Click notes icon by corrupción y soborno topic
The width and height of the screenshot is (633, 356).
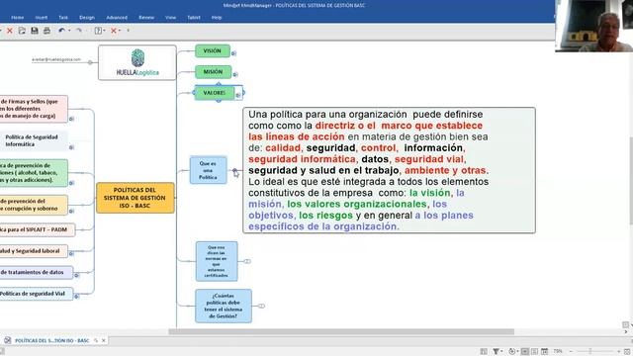71,211
